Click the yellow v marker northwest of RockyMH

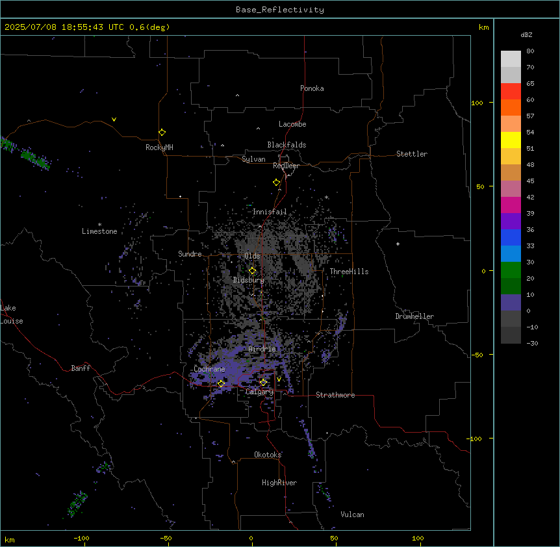coord(114,120)
